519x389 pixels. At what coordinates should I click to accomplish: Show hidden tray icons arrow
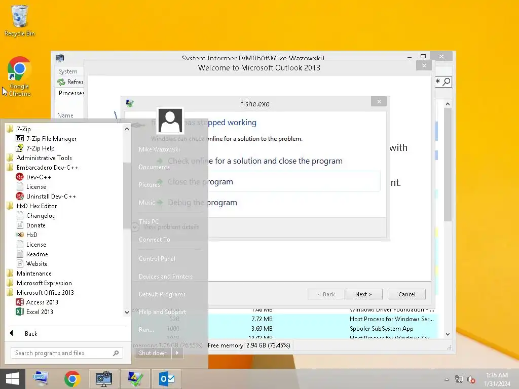pos(447,379)
